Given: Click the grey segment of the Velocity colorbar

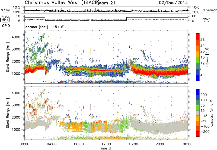Looking at the screenshot, I should tap(198, 113).
